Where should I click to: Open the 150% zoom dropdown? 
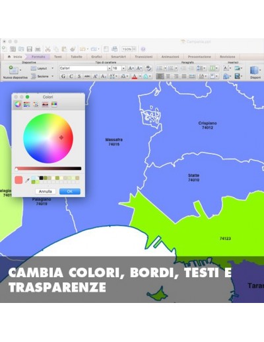tap(134, 49)
